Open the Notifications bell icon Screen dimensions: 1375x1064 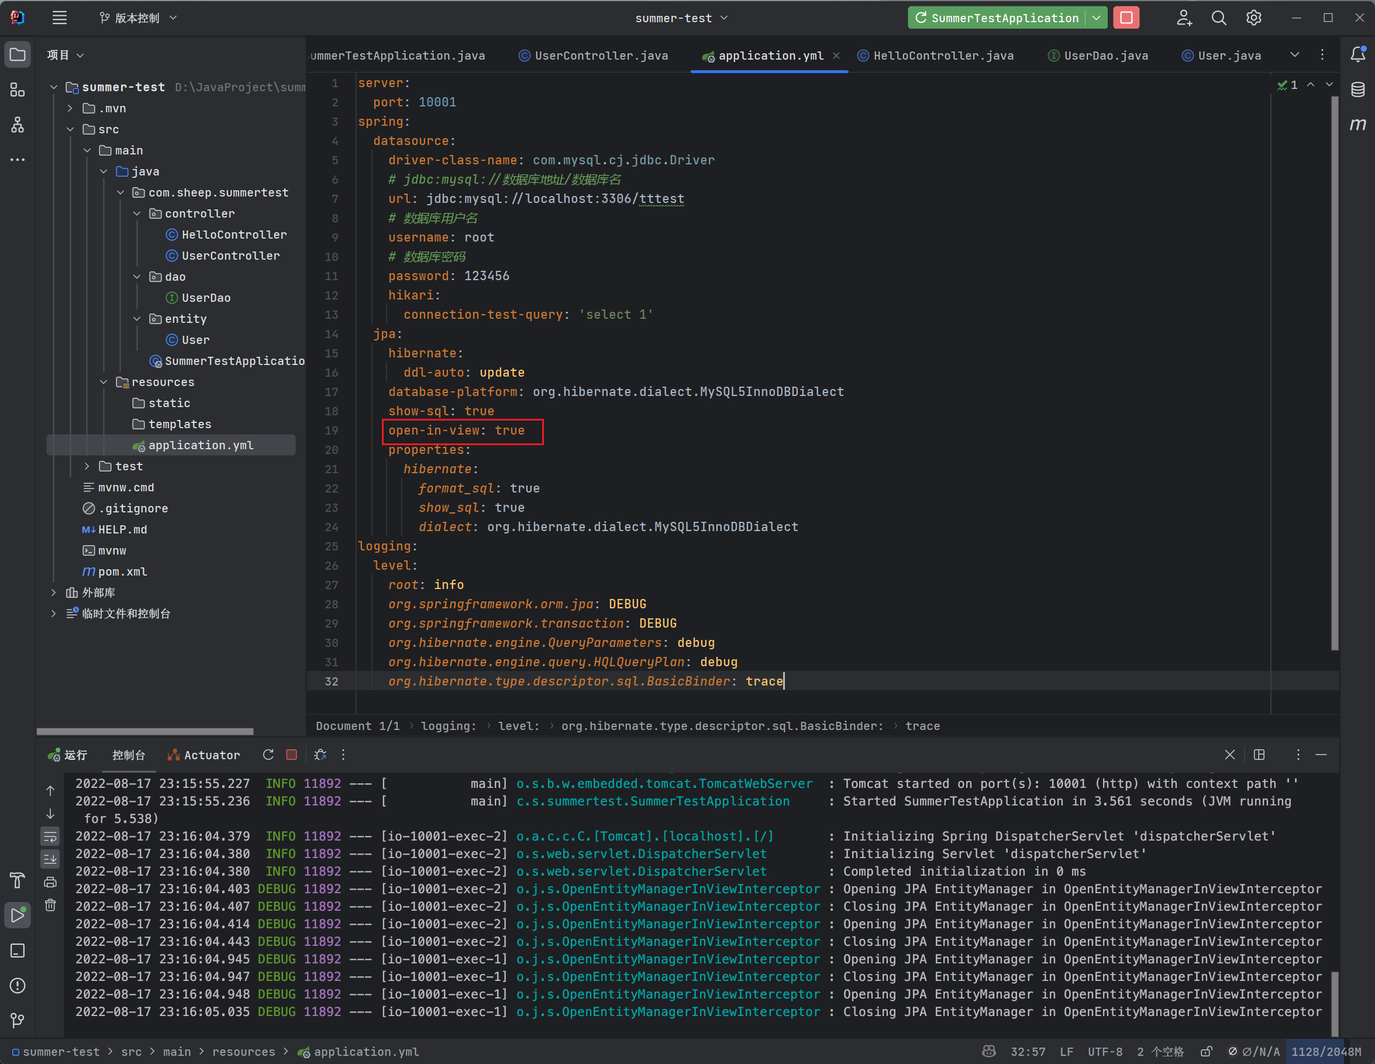(1358, 55)
